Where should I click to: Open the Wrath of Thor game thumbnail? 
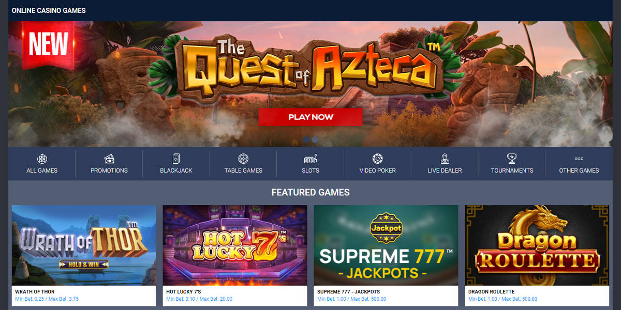pos(84,245)
